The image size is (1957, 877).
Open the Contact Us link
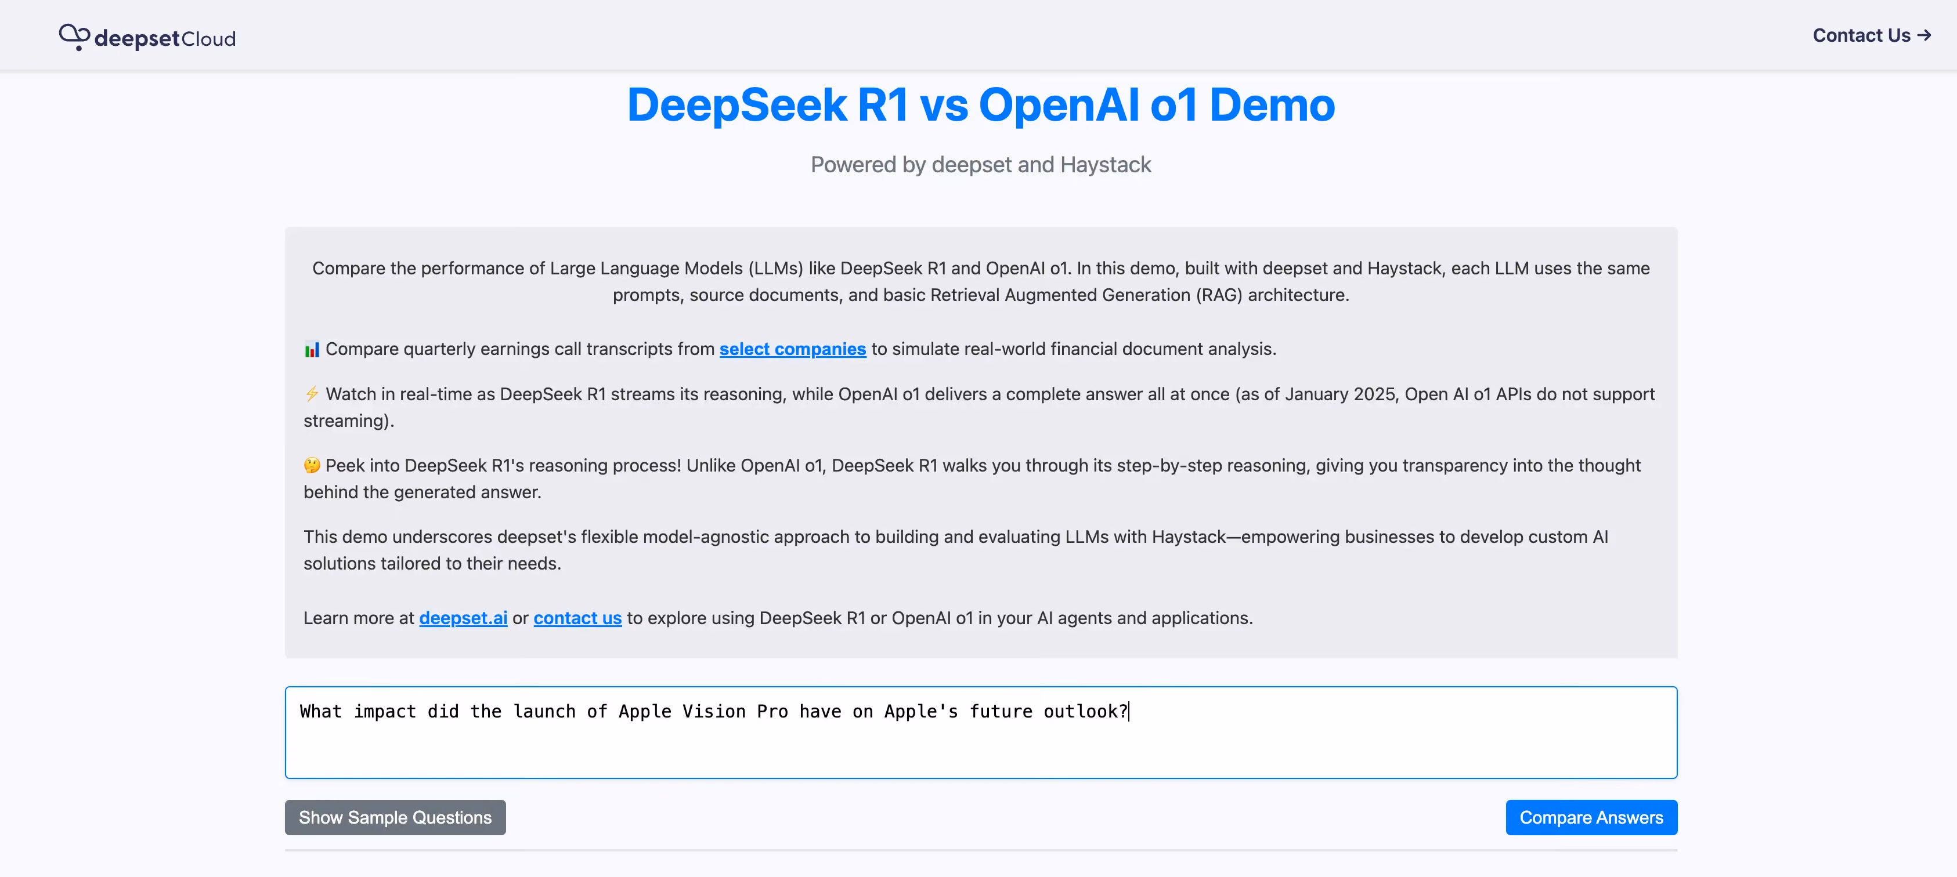[x=1871, y=36]
